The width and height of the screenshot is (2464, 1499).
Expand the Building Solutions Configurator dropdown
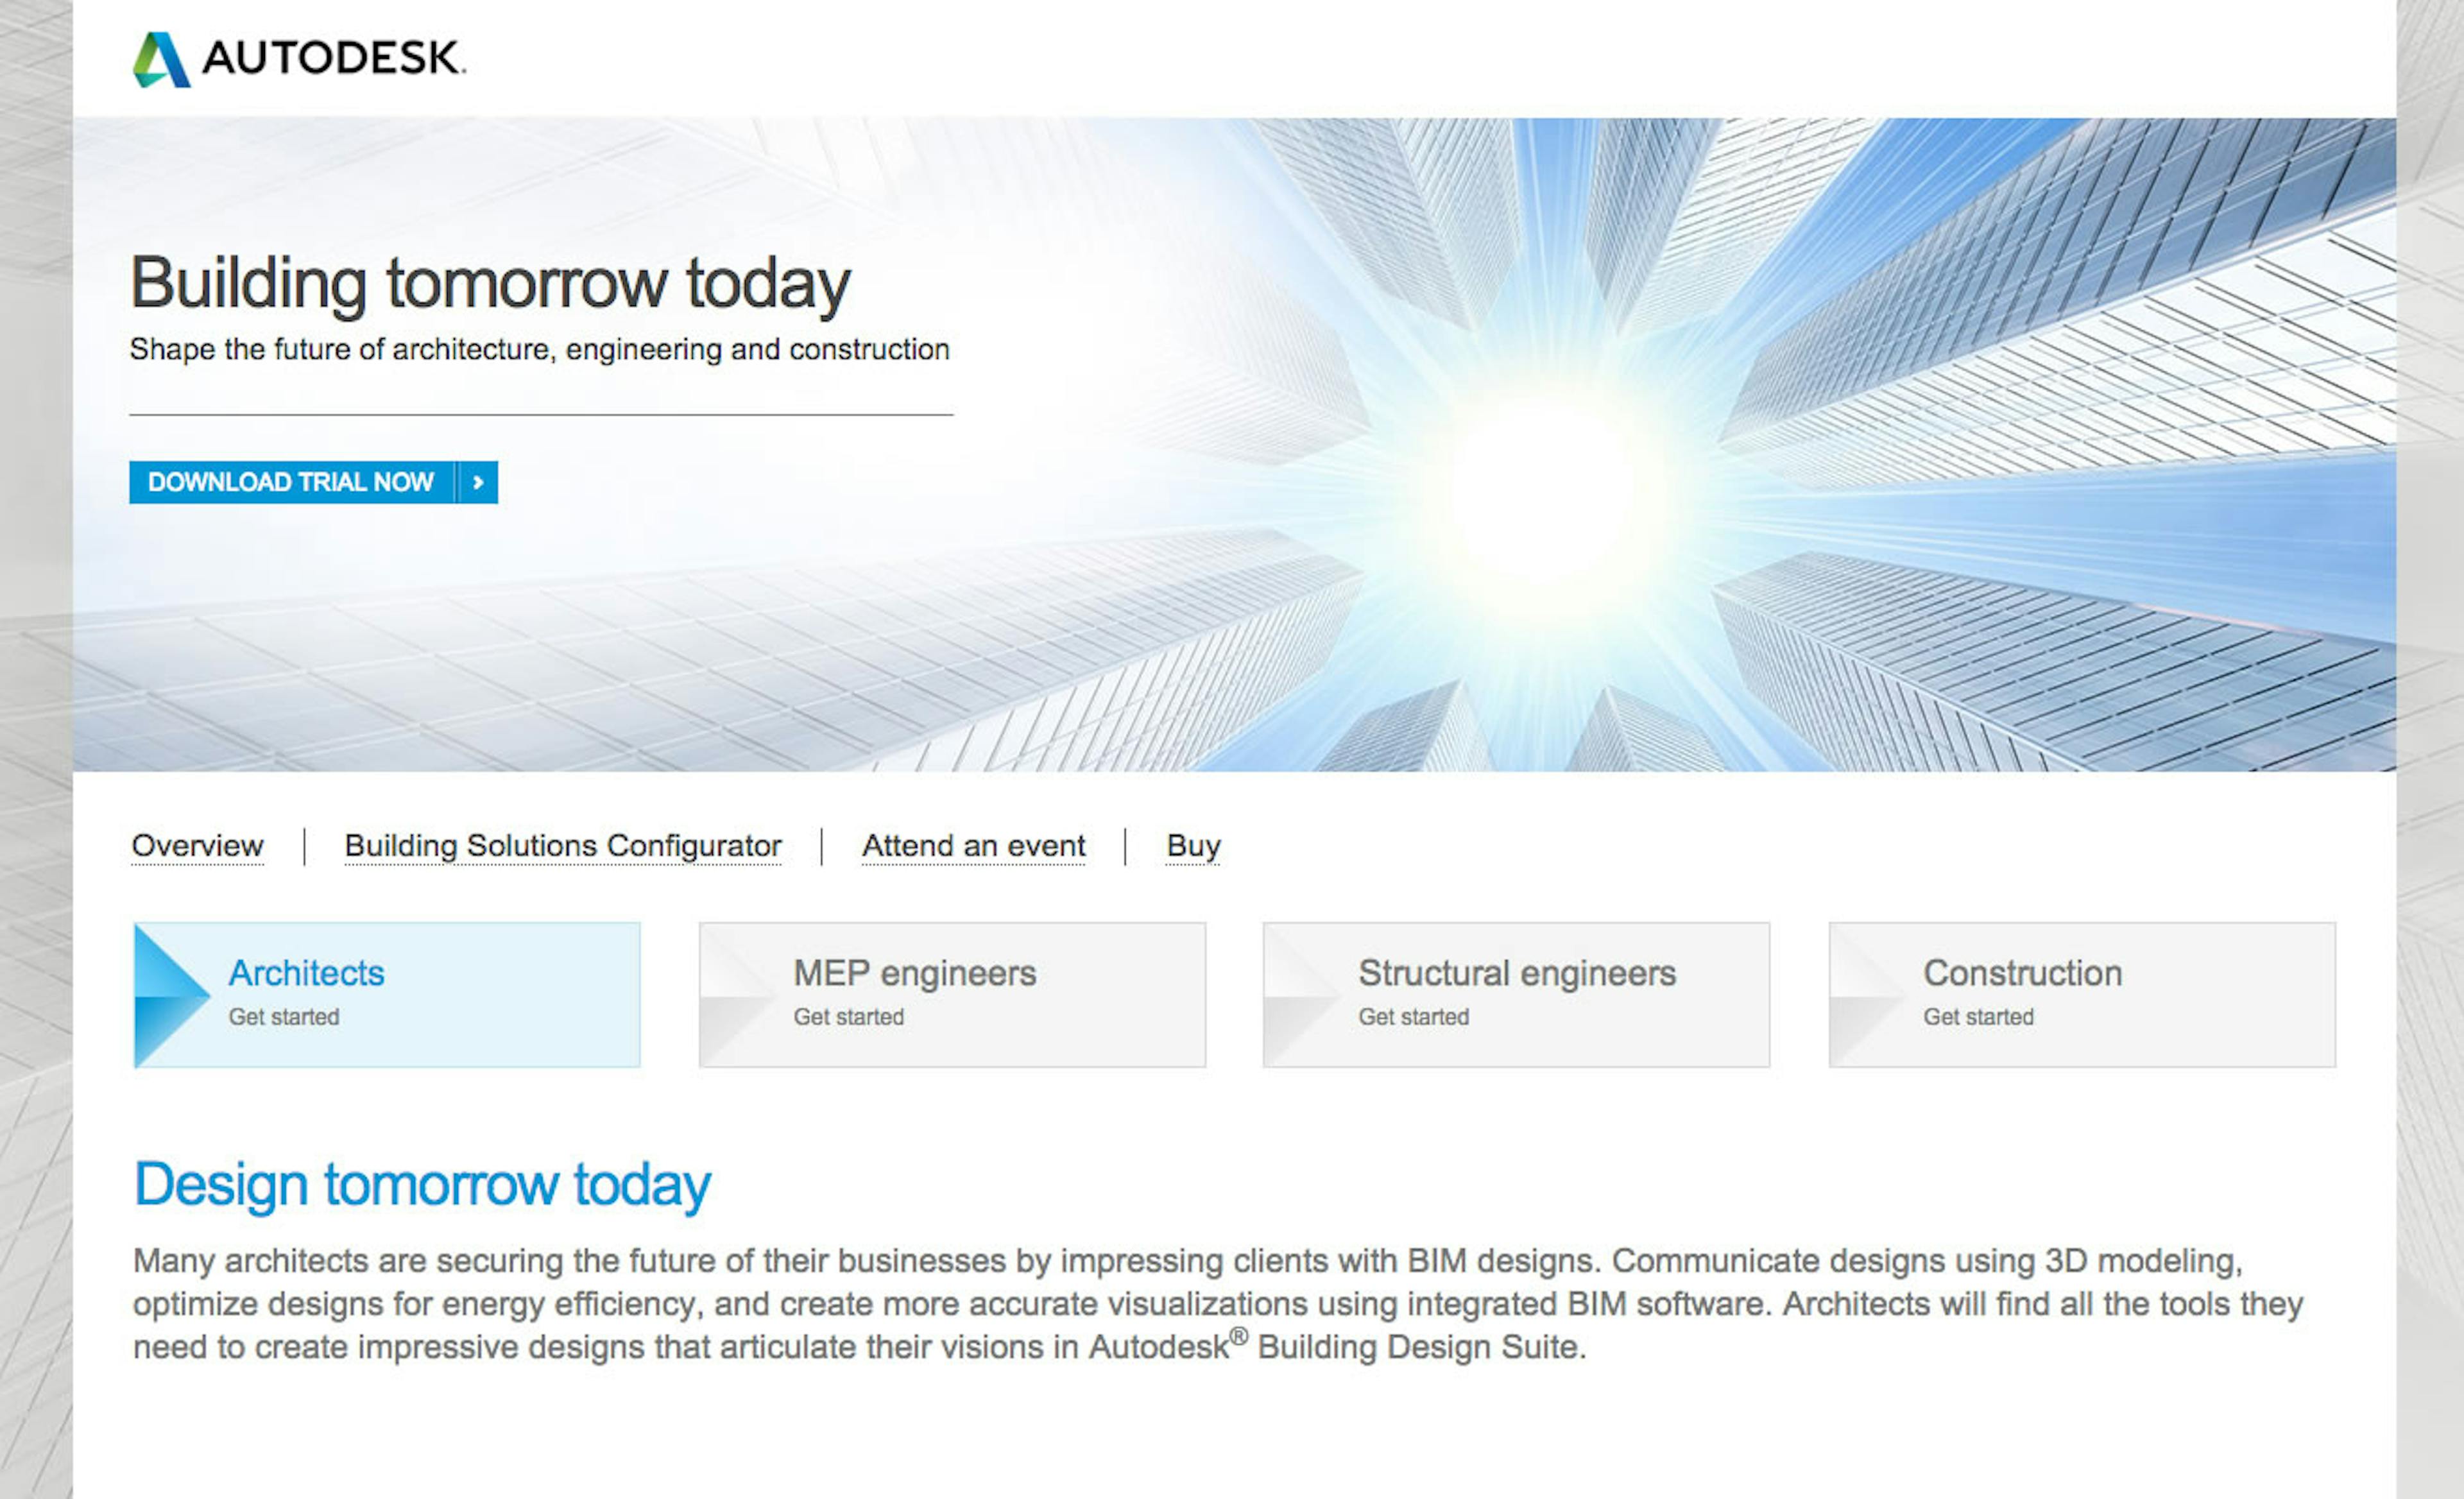[563, 846]
